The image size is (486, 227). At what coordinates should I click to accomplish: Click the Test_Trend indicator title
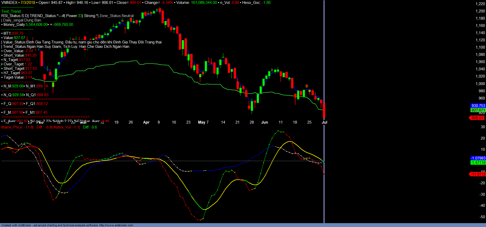[11, 11]
